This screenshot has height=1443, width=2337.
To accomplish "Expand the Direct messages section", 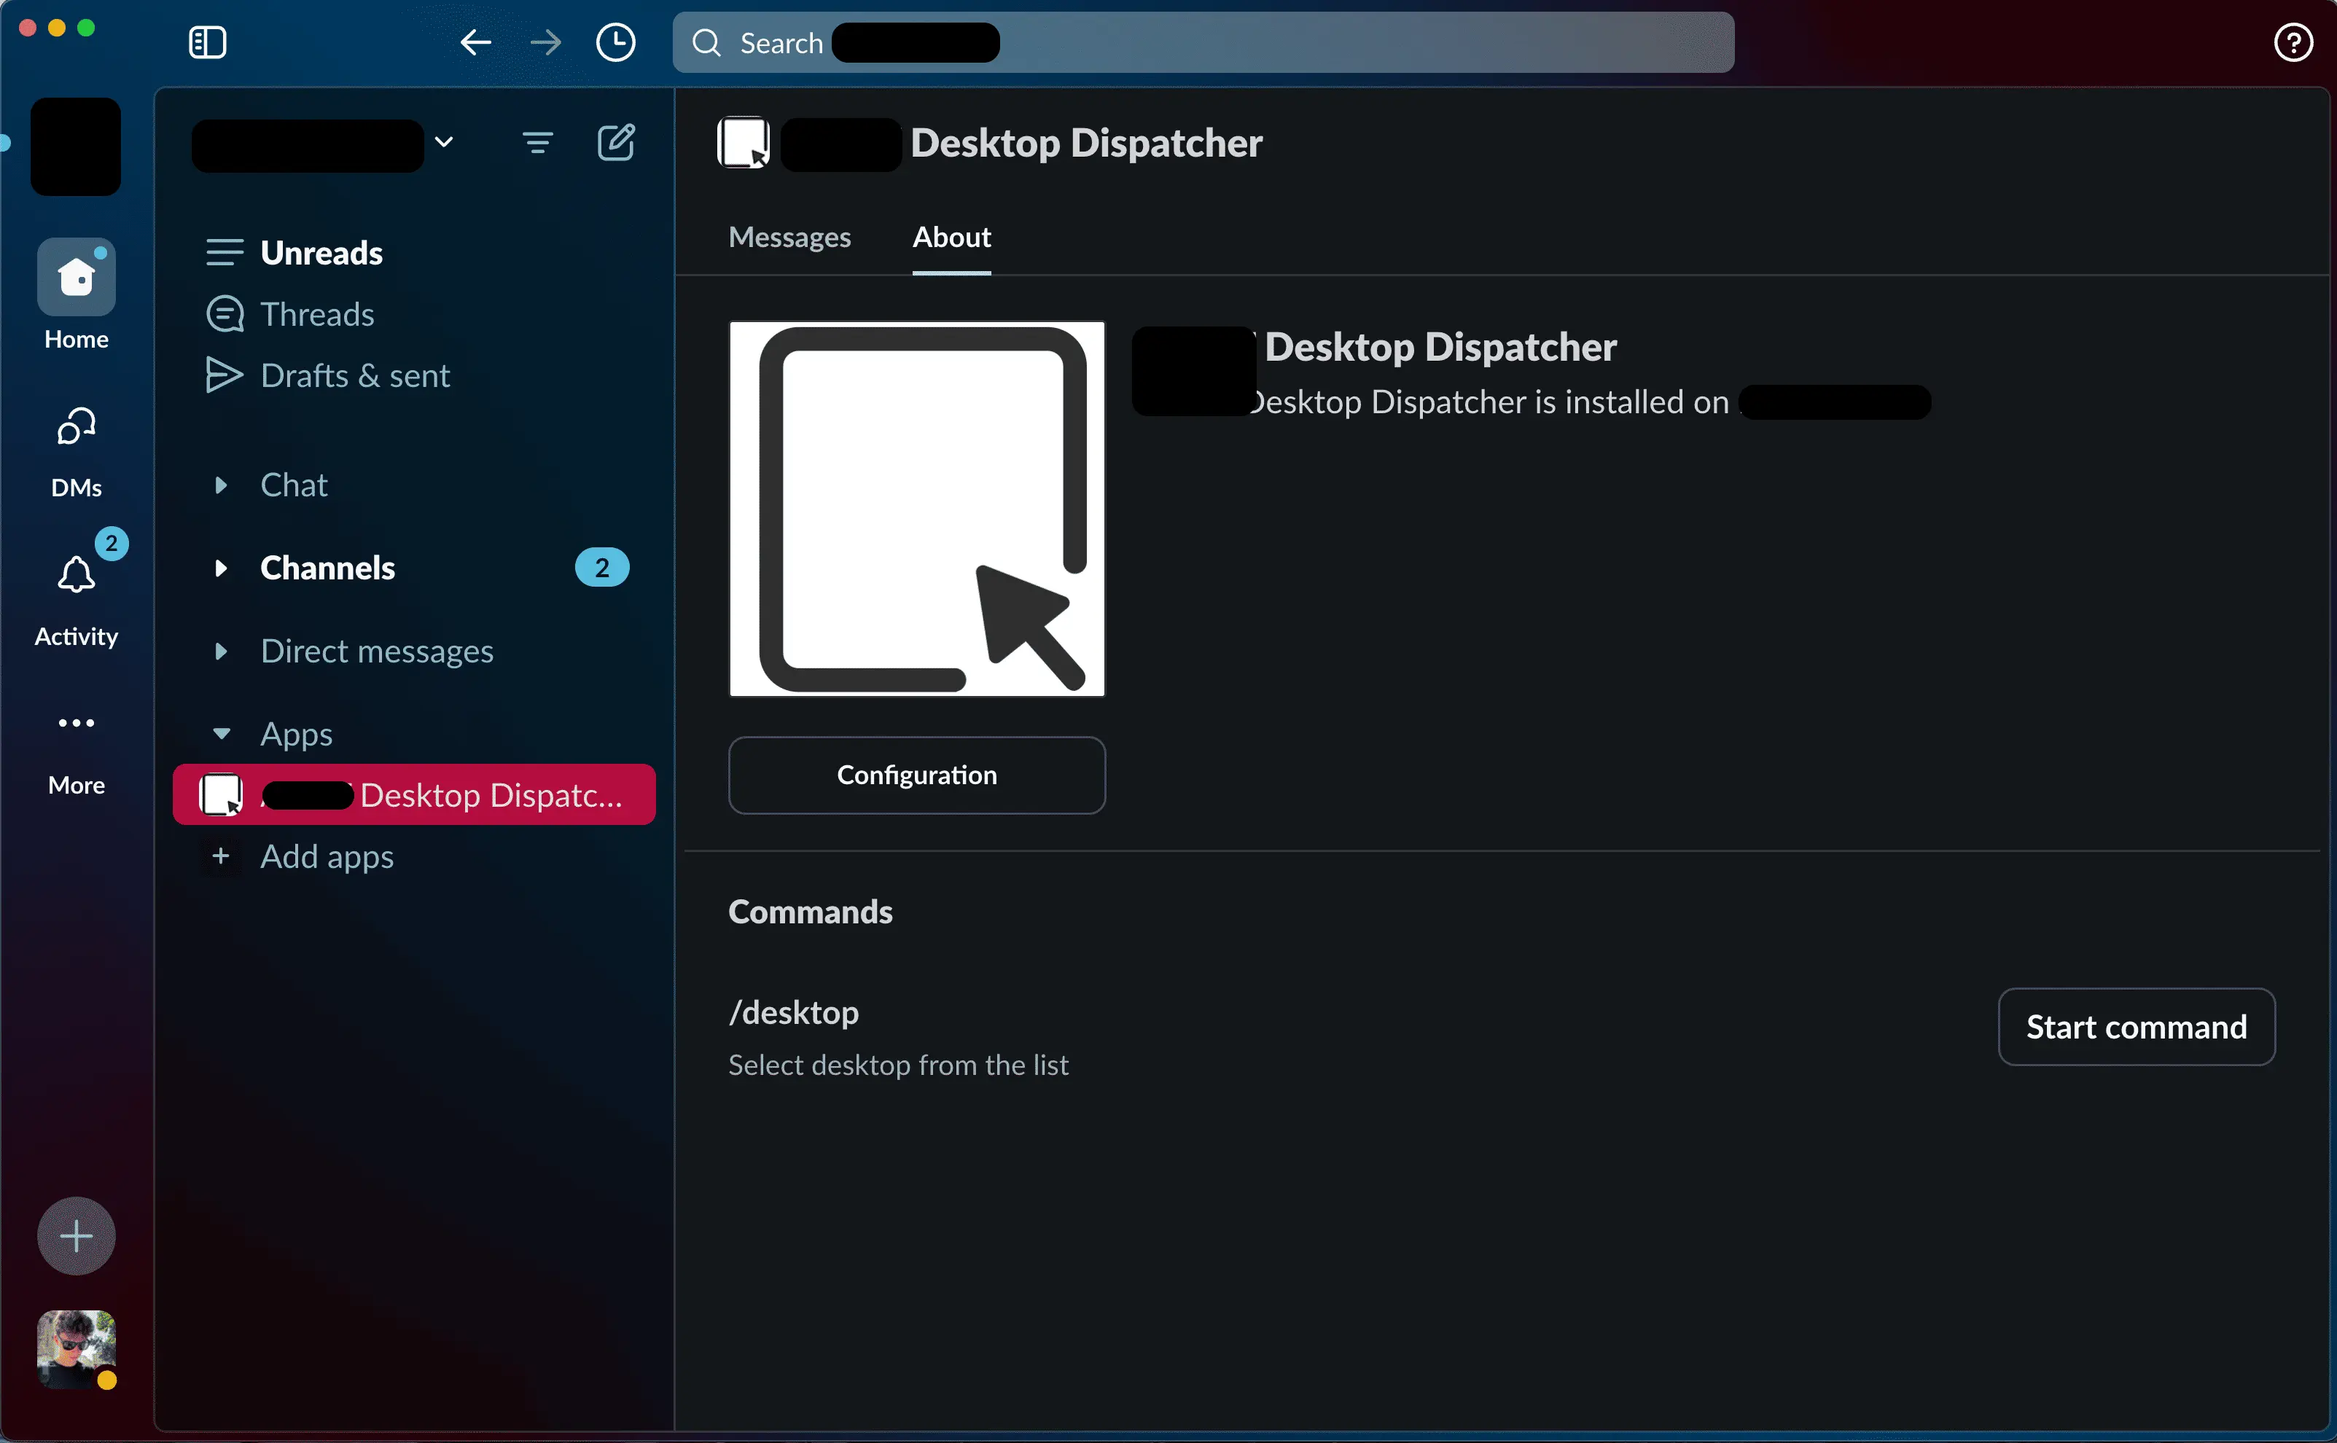I will [222, 651].
